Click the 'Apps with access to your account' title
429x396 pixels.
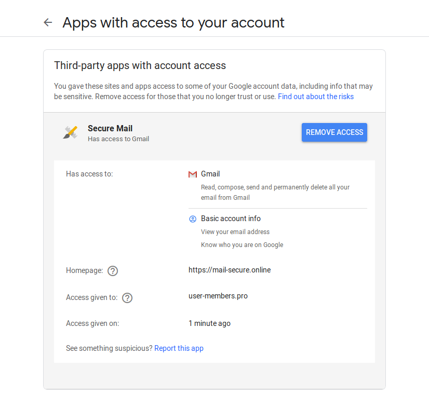tap(173, 23)
